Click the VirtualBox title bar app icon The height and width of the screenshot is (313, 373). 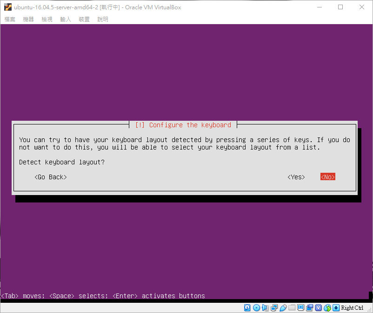(x=7, y=7)
